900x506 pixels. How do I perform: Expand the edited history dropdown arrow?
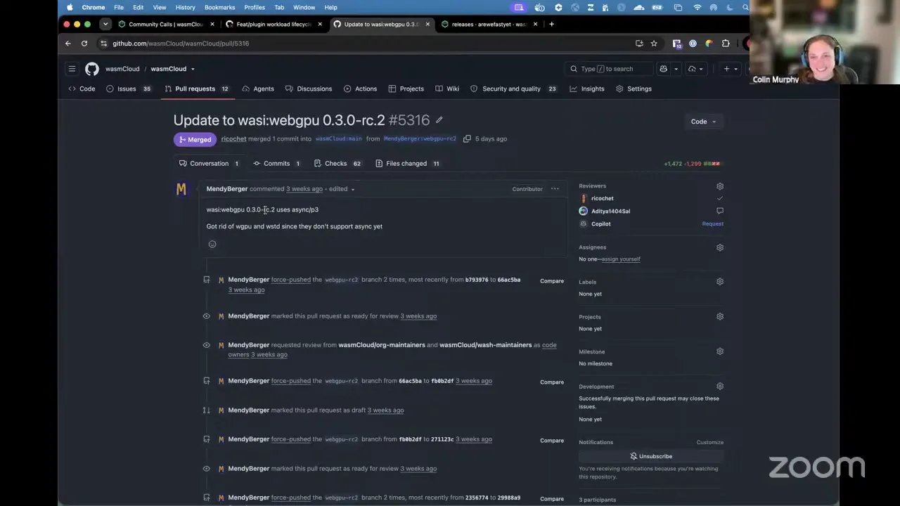pyautogui.click(x=352, y=189)
